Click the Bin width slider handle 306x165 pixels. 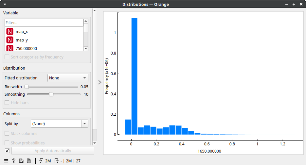(27, 87)
